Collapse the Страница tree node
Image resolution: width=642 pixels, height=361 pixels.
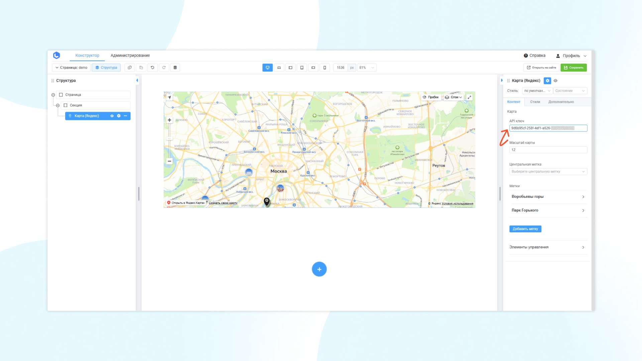point(53,95)
